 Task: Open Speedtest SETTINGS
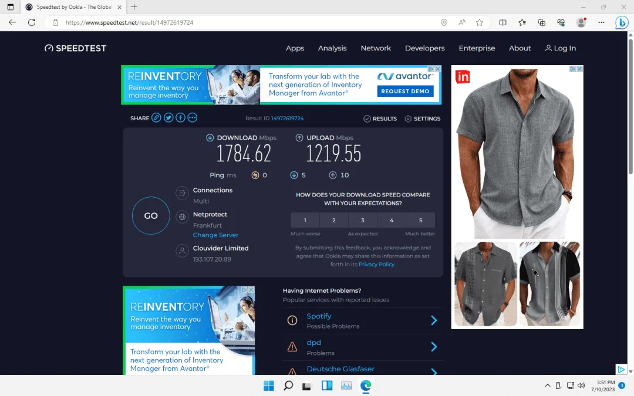coord(422,119)
